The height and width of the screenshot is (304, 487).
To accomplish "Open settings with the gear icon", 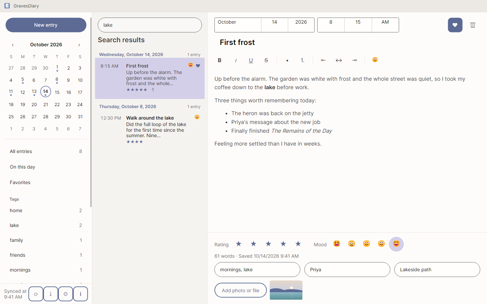I will [x=66, y=294].
